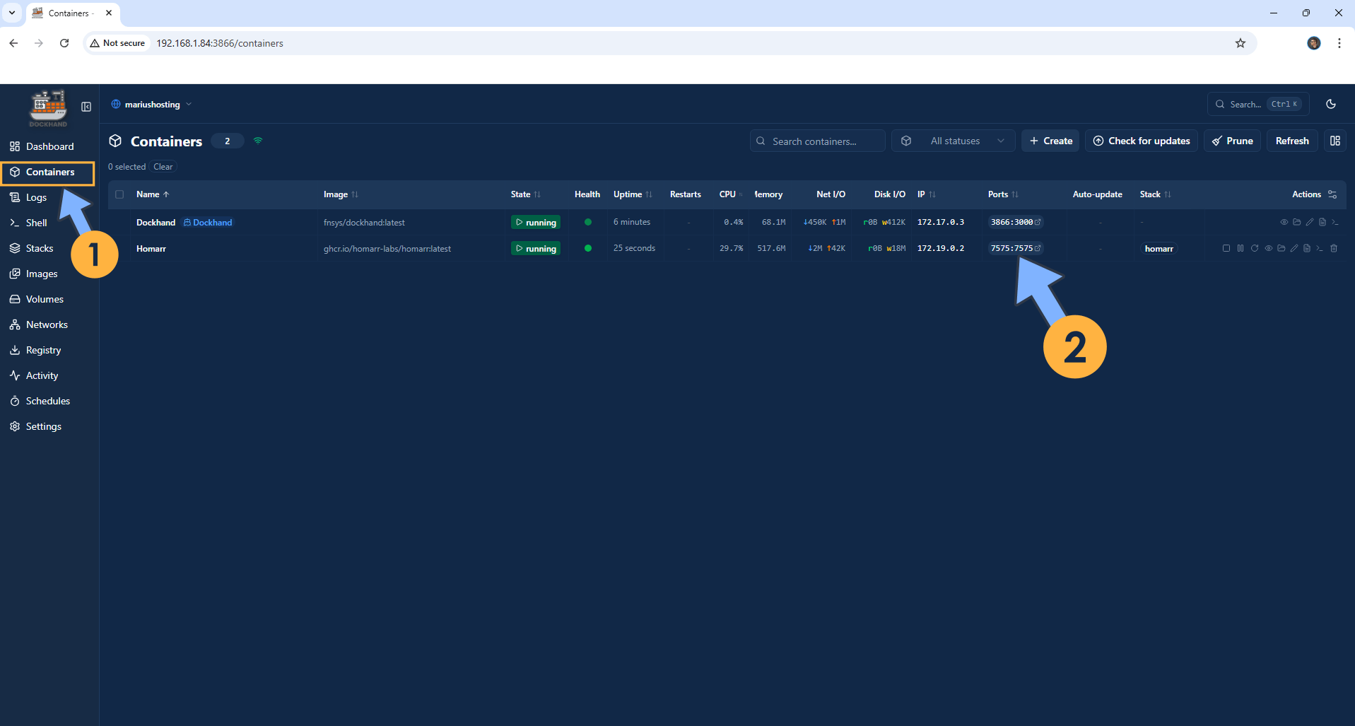Toggle dark mode with moon icon
The height and width of the screenshot is (726, 1355).
(1331, 104)
